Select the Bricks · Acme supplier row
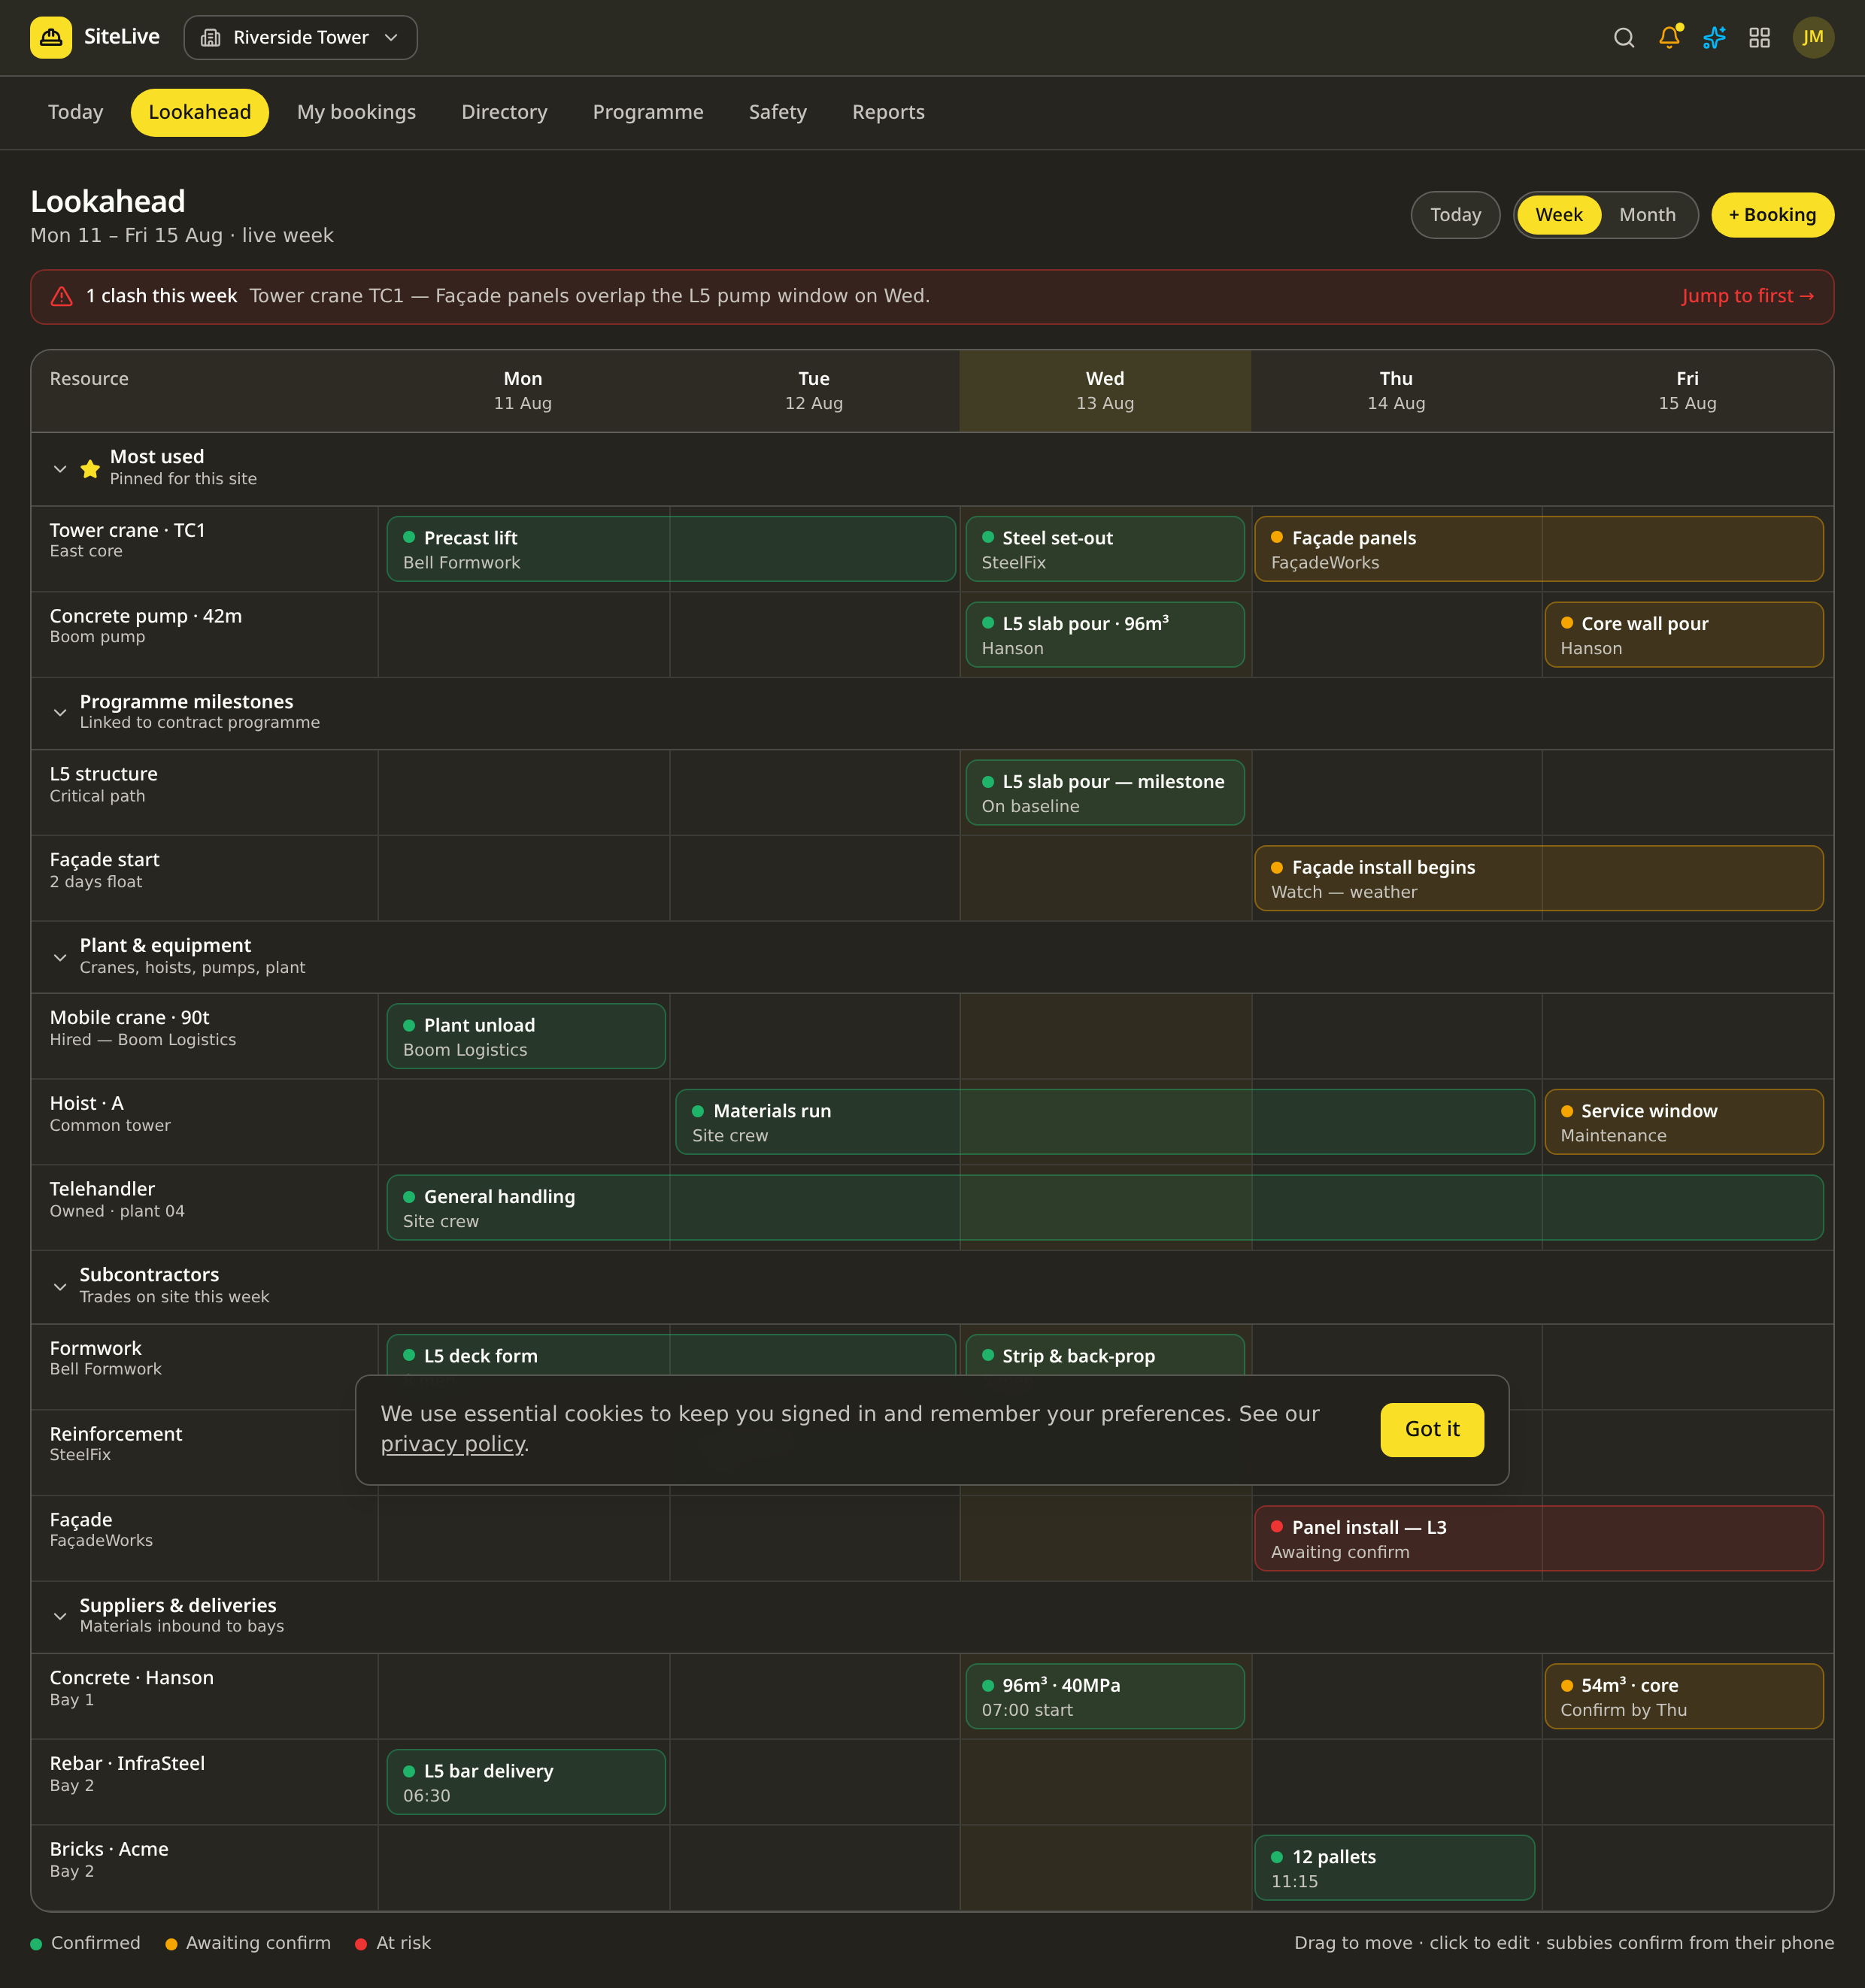The image size is (1865, 1988). coord(204,1867)
